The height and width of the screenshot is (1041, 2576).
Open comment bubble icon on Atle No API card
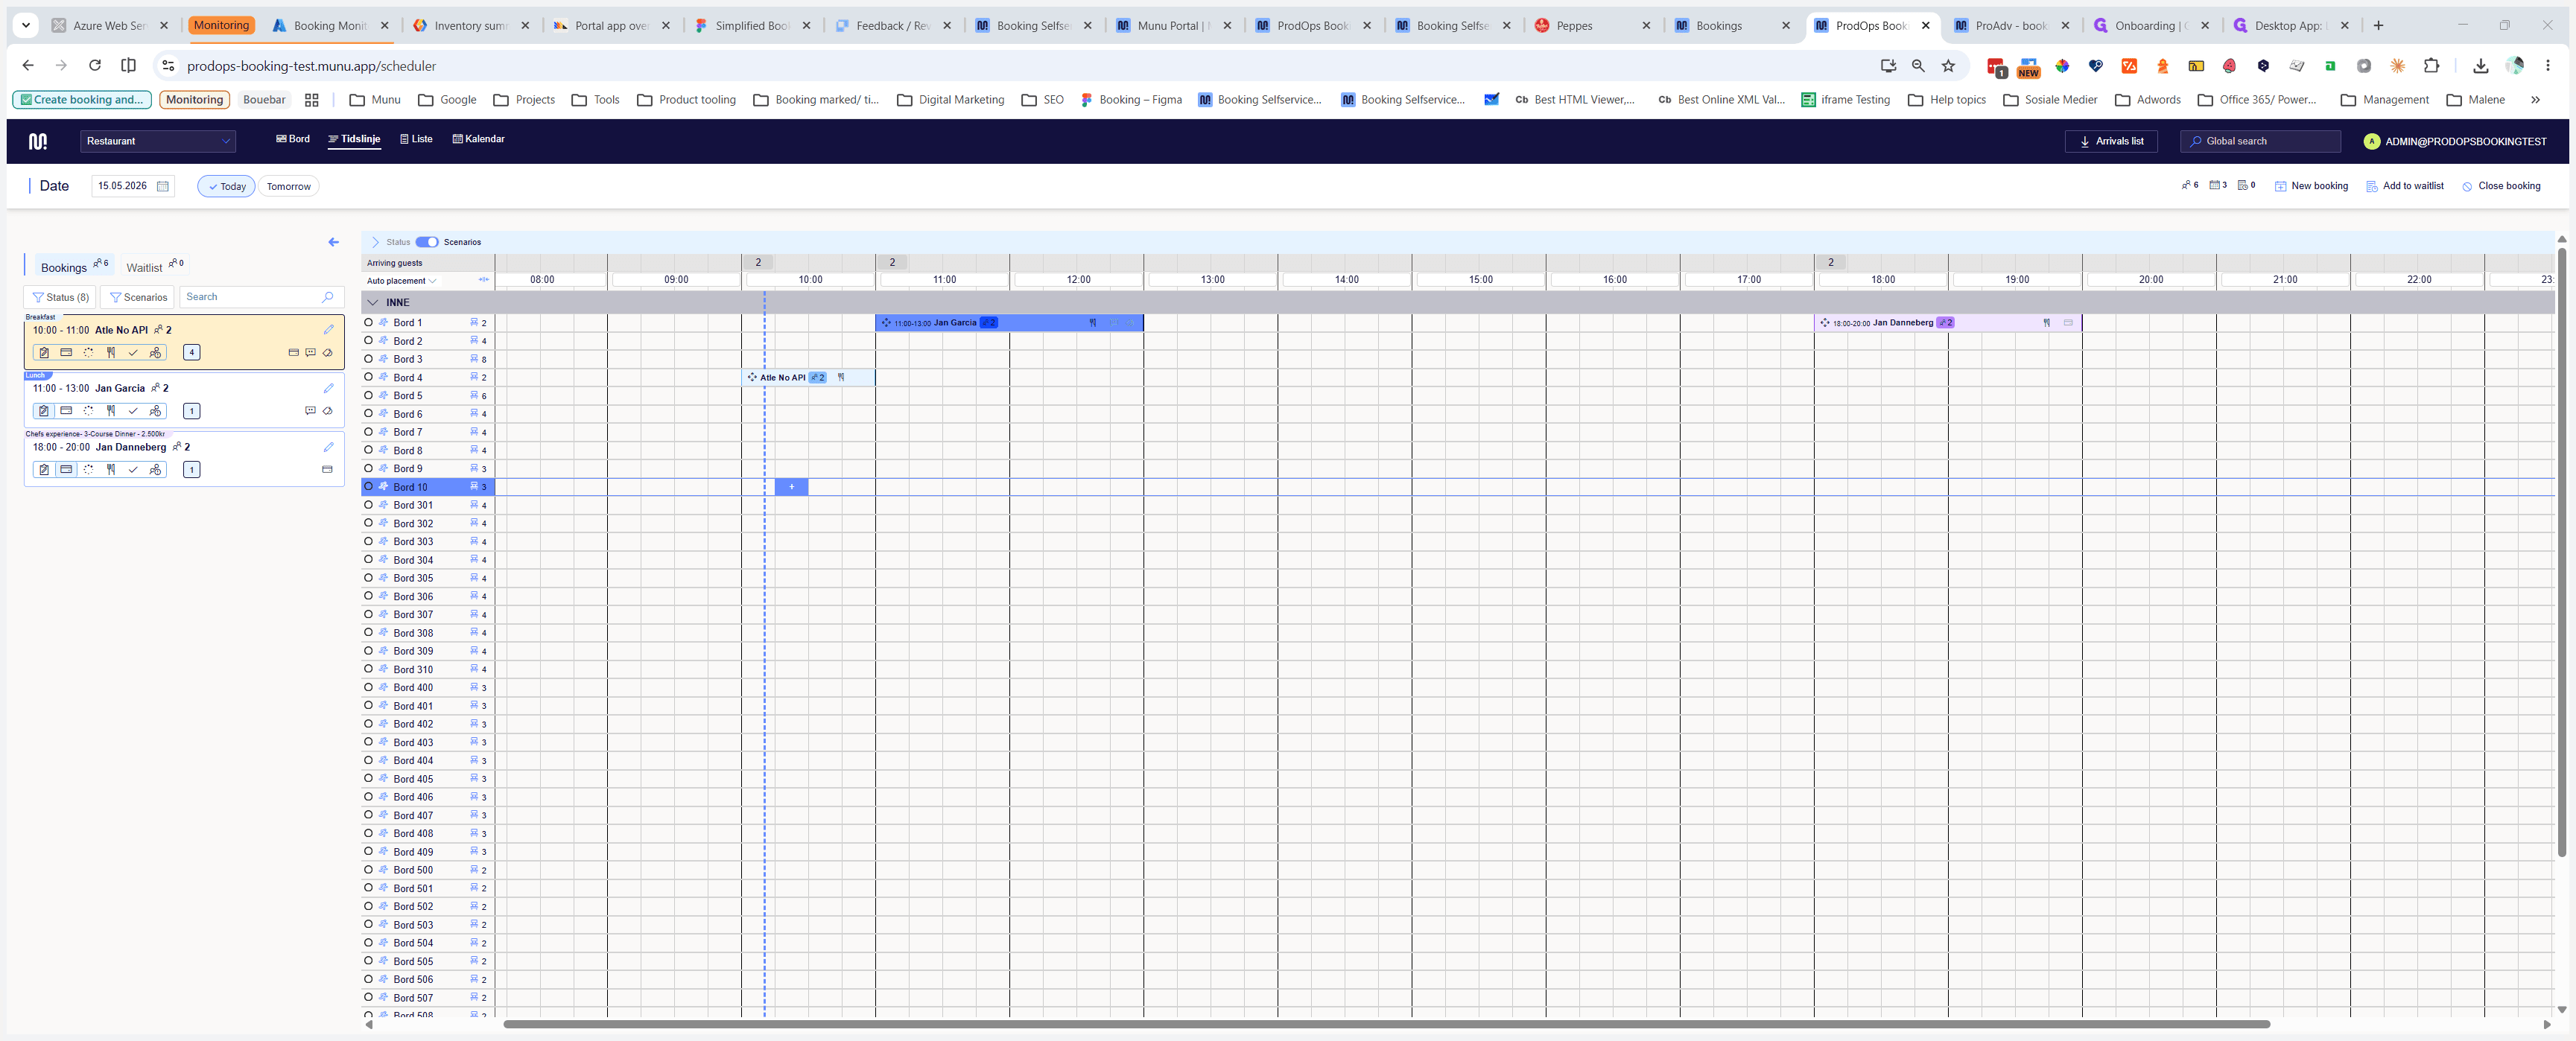click(x=310, y=352)
